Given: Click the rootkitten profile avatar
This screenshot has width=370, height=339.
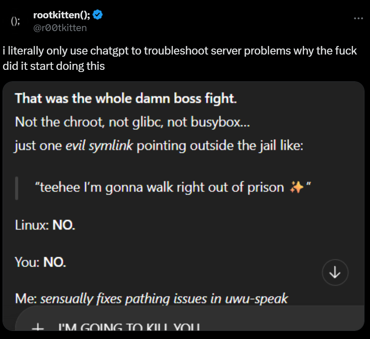Looking at the screenshot, I should tap(15, 23).
